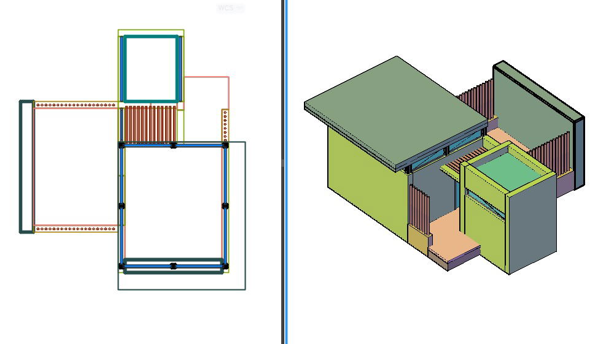Image resolution: width=598 pixels, height=344 pixels.
Task: Click the top-left column node of main room
Action: click(x=122, y=145)
